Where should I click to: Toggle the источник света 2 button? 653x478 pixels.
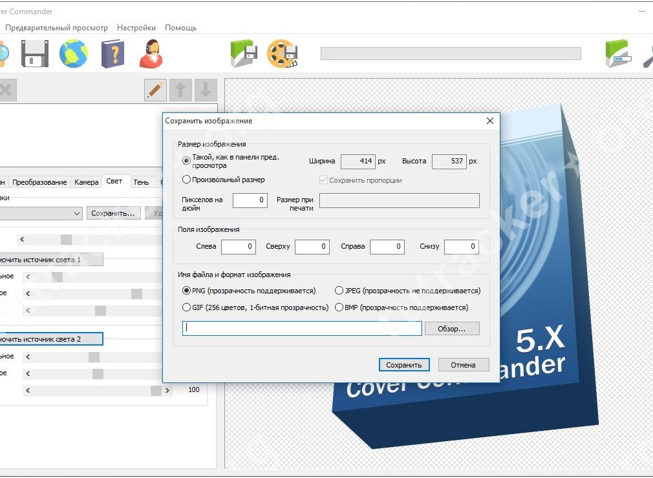click(51, 339)
